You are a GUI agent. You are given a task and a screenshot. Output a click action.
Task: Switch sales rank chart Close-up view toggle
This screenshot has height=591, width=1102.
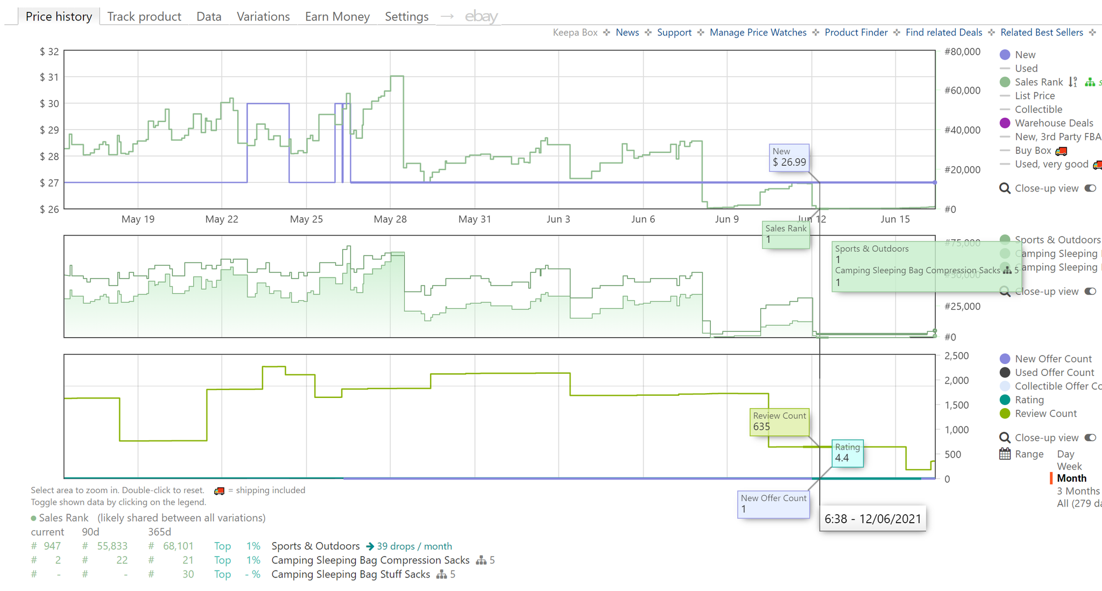[x=1090, y=291]
